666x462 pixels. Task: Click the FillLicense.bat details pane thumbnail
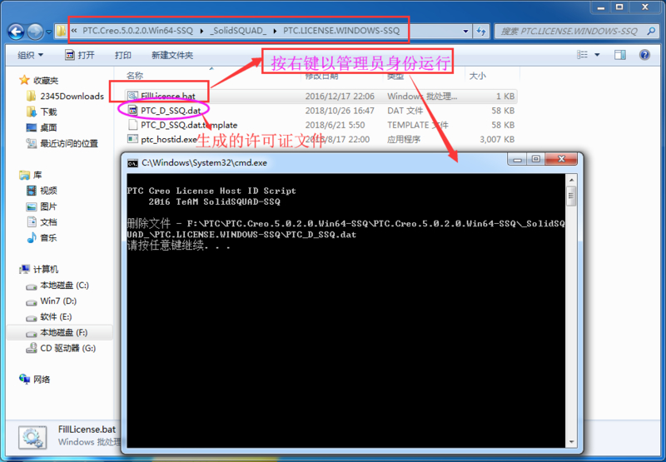point(33,437)
